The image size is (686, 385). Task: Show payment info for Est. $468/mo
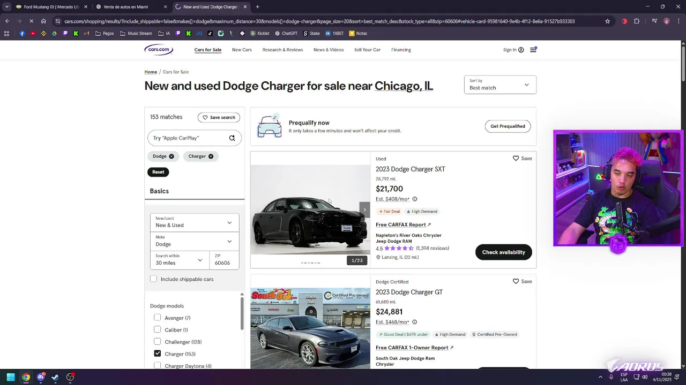415,322
